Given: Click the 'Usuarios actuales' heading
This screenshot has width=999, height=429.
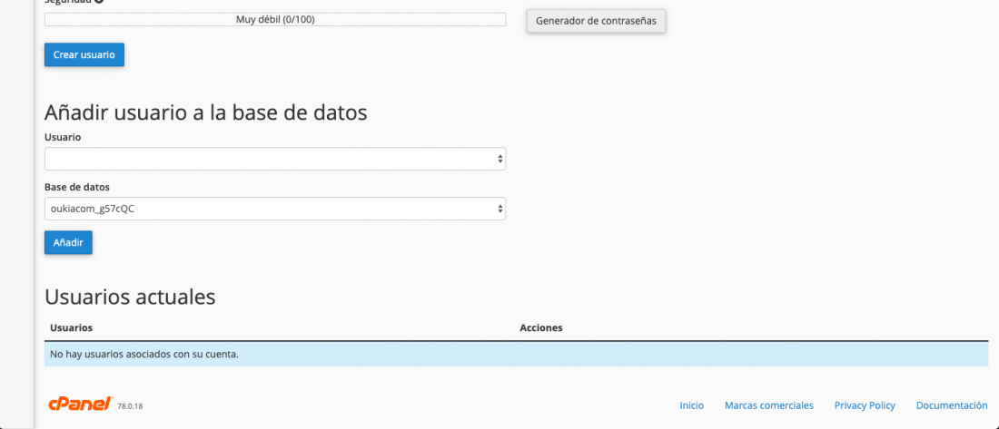Looking at the screenshot, I should (130, 297).
